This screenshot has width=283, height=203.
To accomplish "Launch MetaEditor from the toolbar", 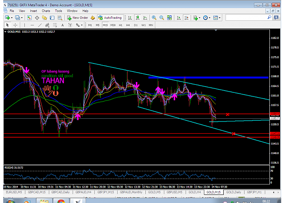I will (x=93, y=18).
